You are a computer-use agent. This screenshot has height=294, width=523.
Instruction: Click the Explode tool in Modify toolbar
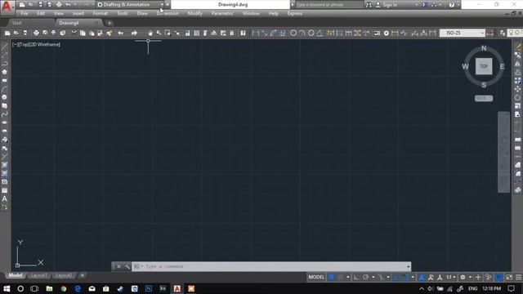(x=517, y=190)
